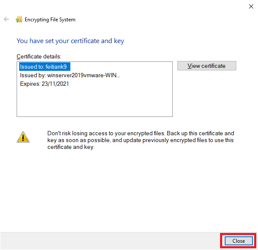Close the dialog with the X button
The height and width of the screenshot is (250, 258).
coord(251,6)
